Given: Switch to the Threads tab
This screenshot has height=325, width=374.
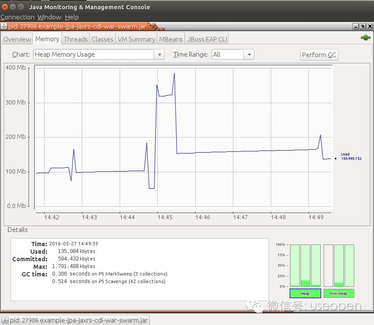Looking at the screenshot, I should coord(76,39).
